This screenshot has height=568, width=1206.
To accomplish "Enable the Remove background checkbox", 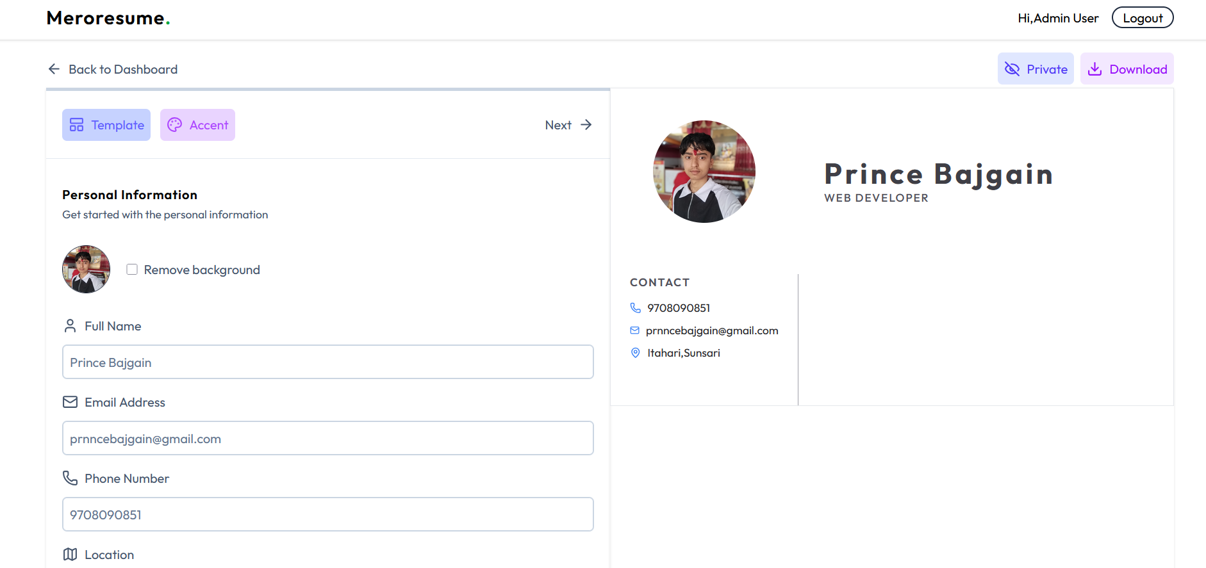I will [132, 270].
